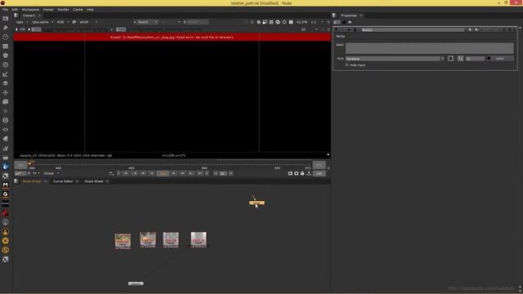
Task: Click the lock icon beside frame range
Action: [x=302, y=173]
